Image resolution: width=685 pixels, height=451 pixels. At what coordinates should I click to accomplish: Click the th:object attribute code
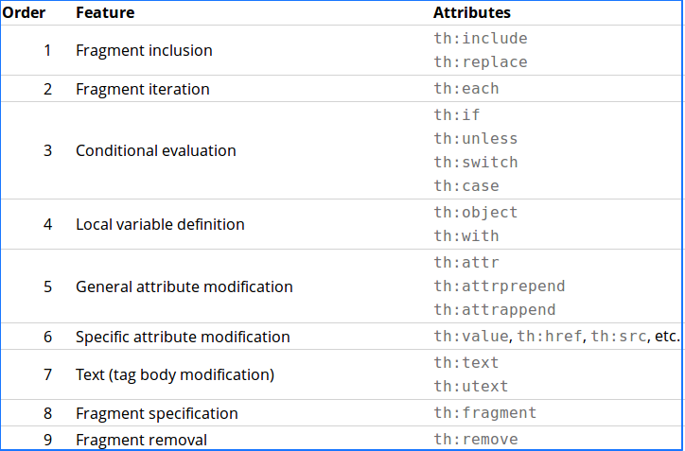point(476,213)
